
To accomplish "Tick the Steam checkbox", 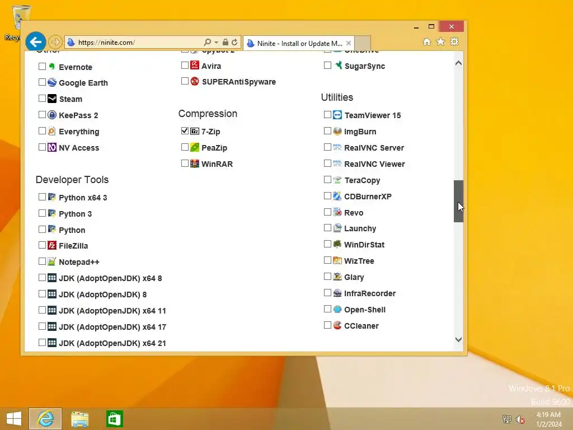I will click(42, 99).
